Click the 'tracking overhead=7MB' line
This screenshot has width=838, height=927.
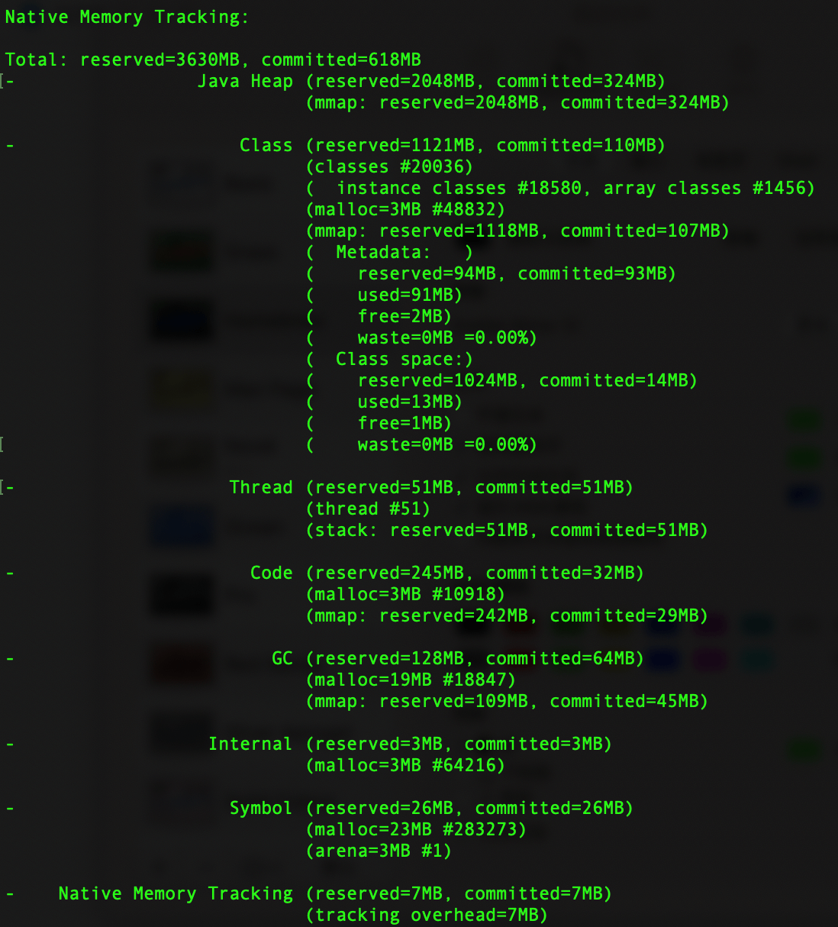pyautogui.click(x=427, y=915)
